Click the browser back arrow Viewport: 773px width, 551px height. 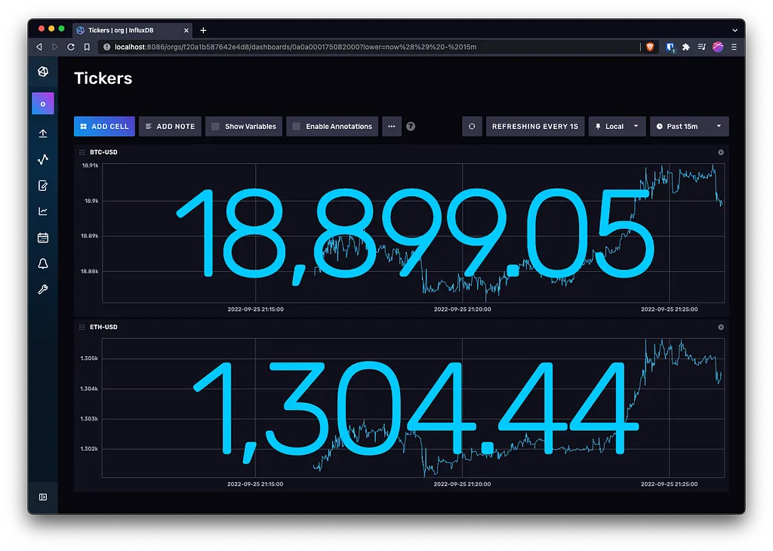tap(39, 47)
